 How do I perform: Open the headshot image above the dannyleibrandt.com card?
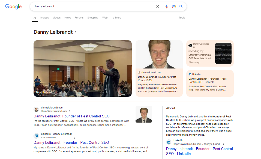pos(159,54)
